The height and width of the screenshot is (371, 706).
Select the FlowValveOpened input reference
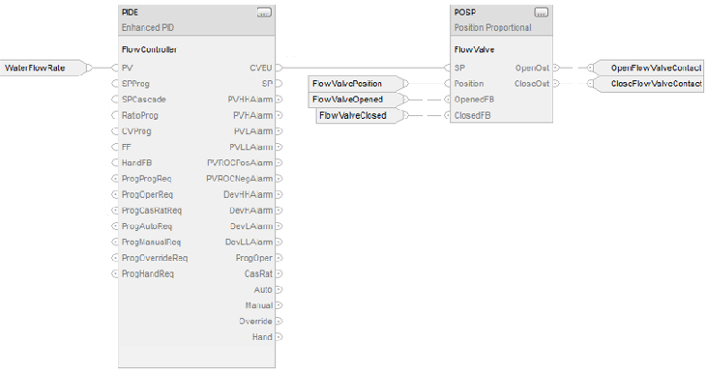point(356,100)
